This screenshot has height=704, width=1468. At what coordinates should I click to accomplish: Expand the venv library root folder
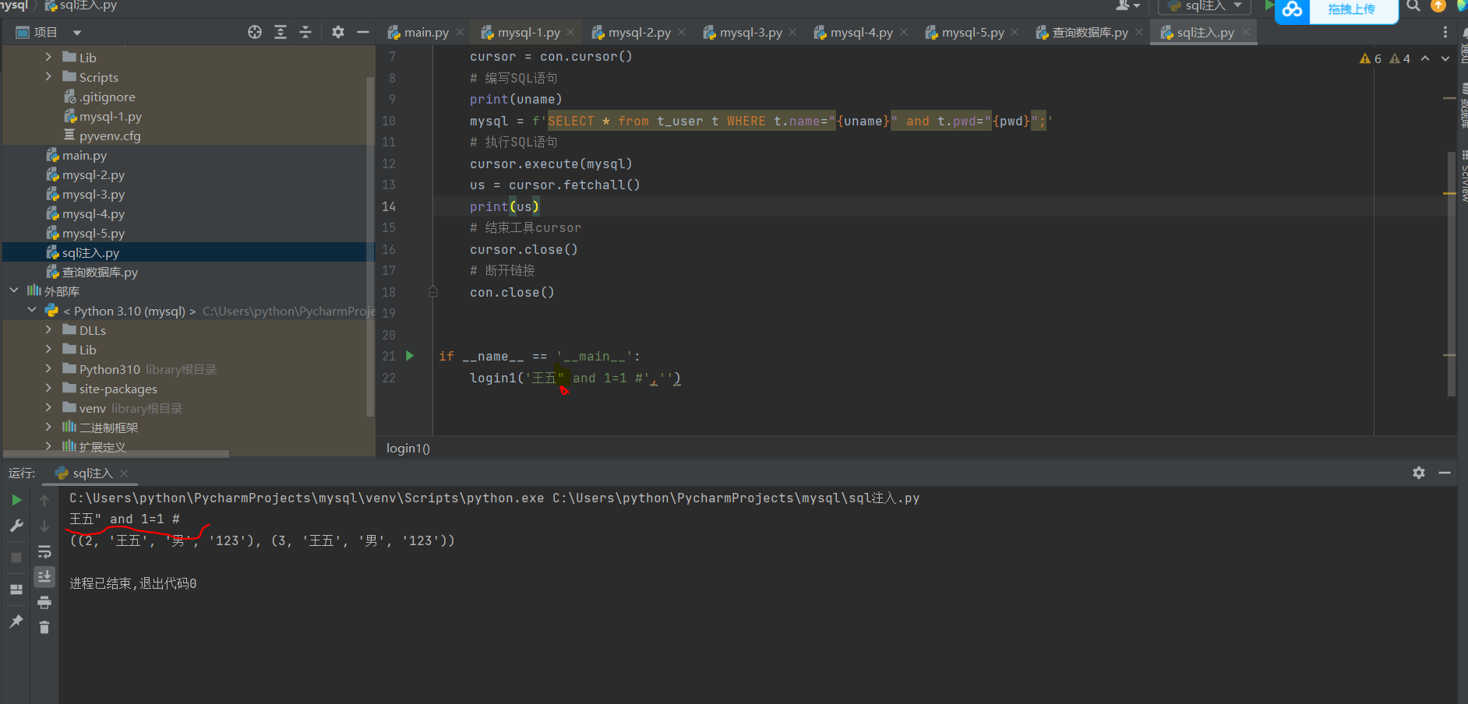coord(48,407)
